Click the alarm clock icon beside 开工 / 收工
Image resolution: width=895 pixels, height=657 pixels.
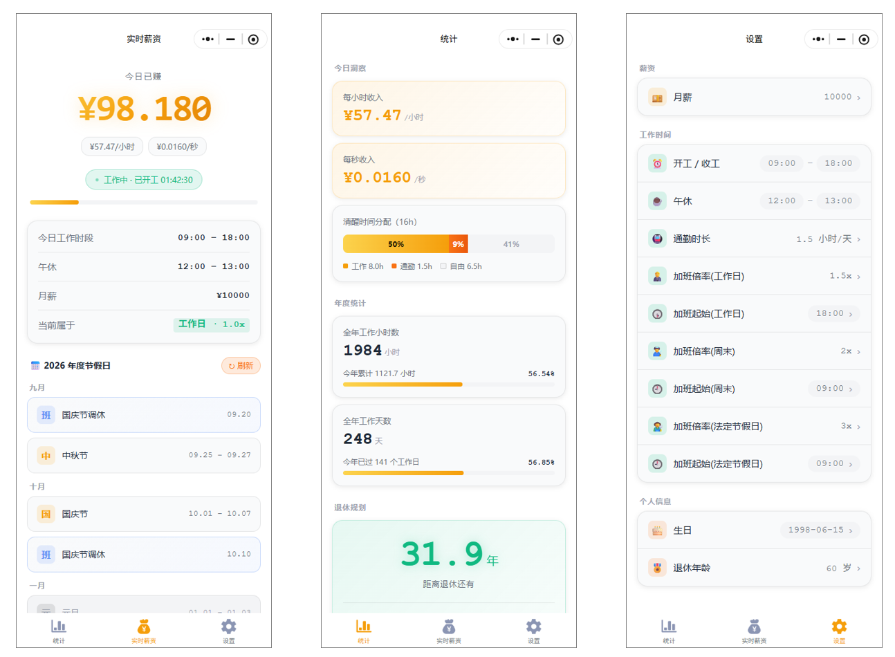point(657,164)
